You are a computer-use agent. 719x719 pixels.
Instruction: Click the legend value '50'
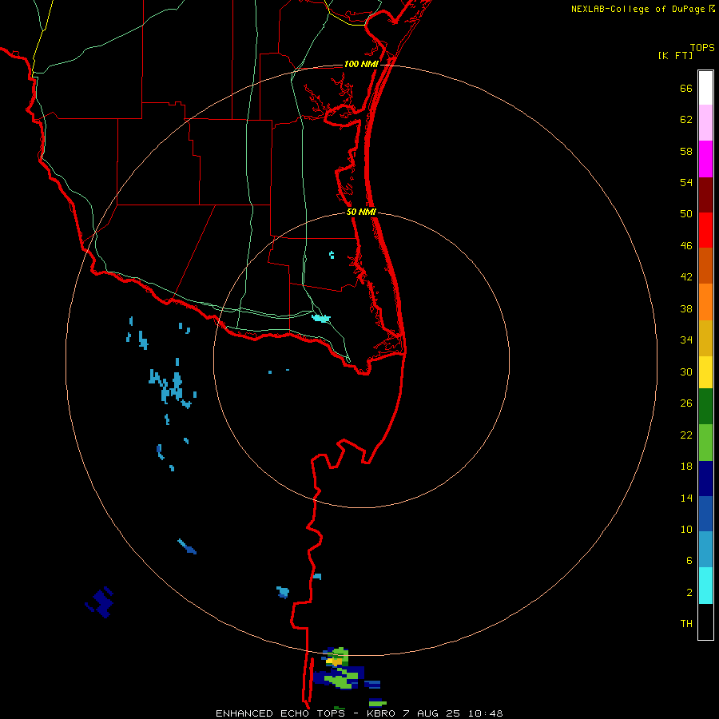686,213
